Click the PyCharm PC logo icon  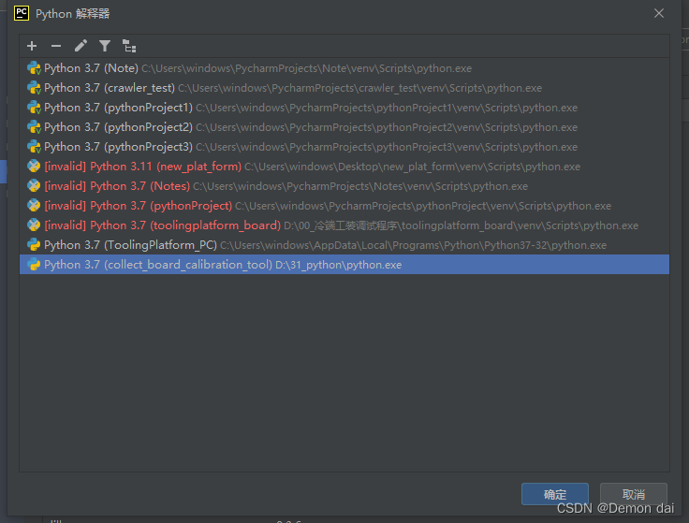[22, 13]
